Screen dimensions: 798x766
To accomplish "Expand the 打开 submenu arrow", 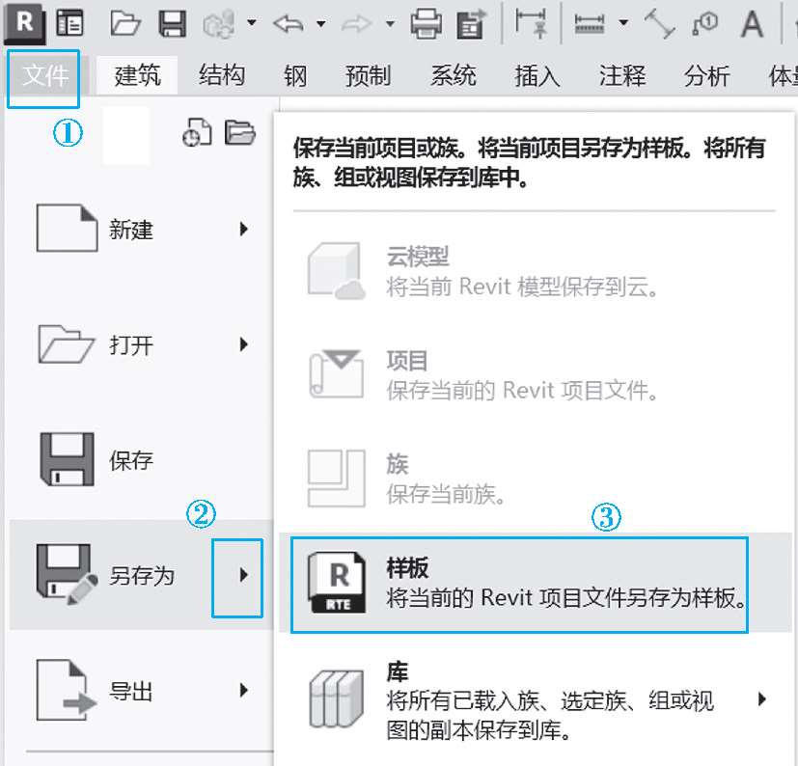I will 244,344.
